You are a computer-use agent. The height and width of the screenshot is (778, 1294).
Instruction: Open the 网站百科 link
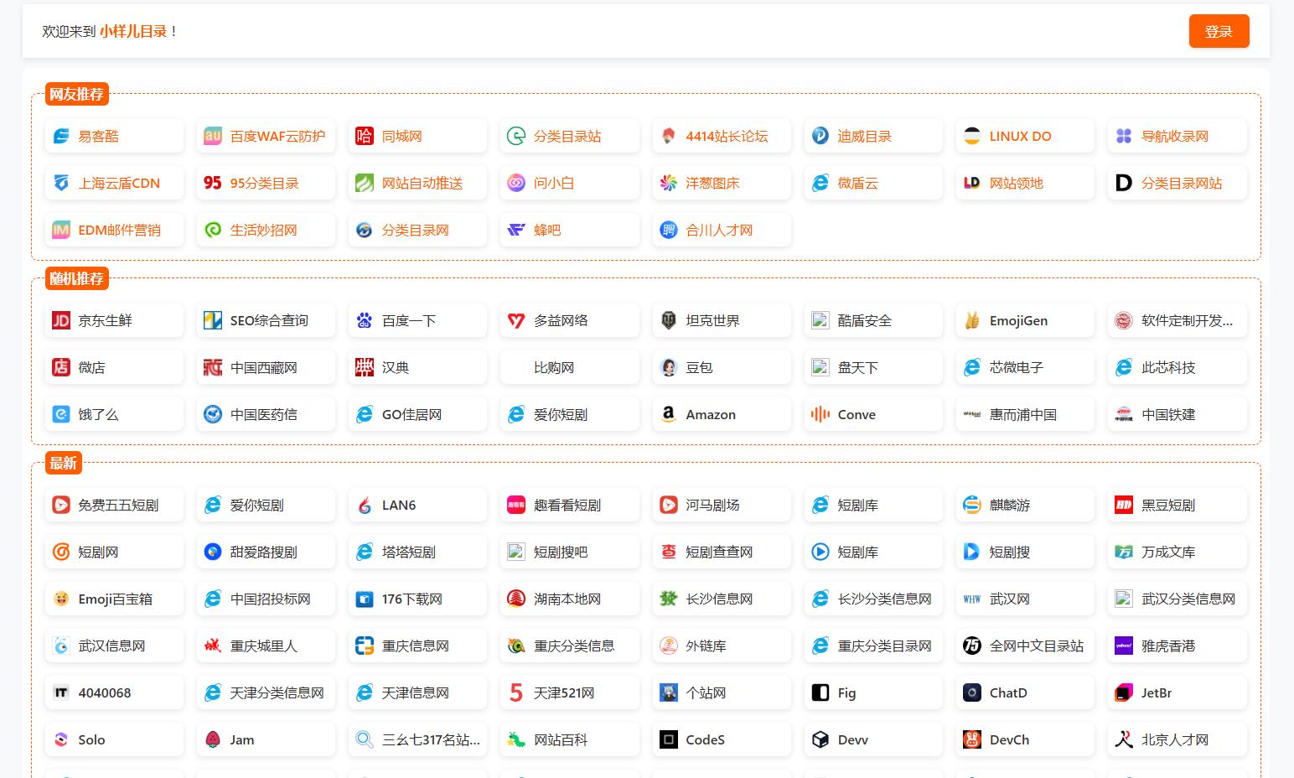click(561, 739)
